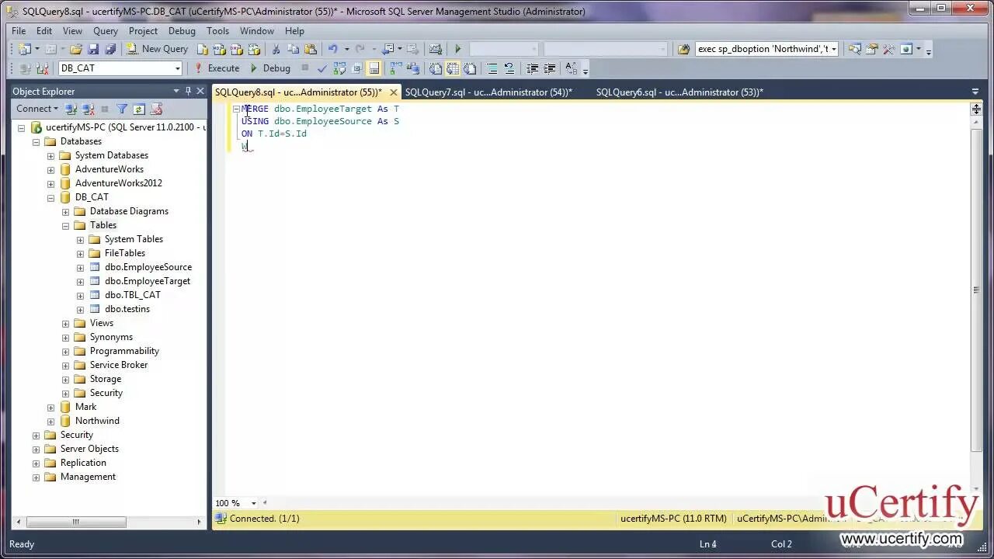This screenshot has width=994, height=559.
Task: Click the Database Engine Query icon
Action: [x=203, y=49]
